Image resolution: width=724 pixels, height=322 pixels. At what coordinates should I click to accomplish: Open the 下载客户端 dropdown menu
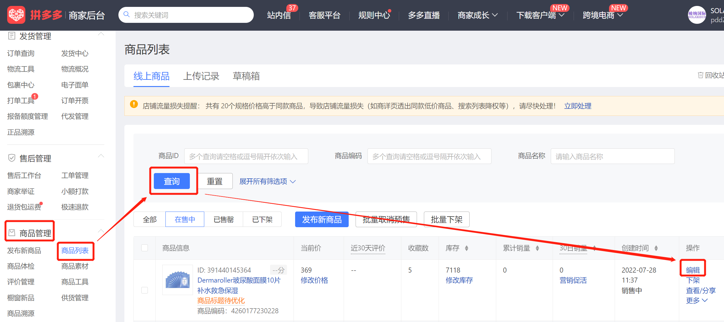click(540, 15)
